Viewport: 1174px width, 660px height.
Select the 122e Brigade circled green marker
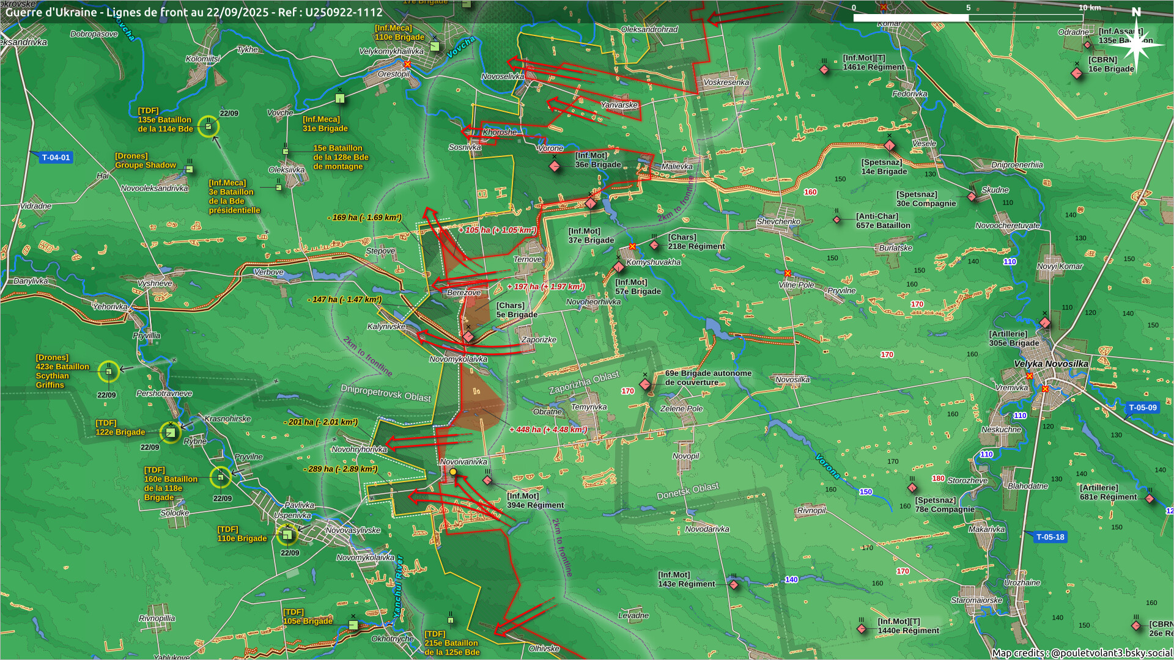[170, 433]
